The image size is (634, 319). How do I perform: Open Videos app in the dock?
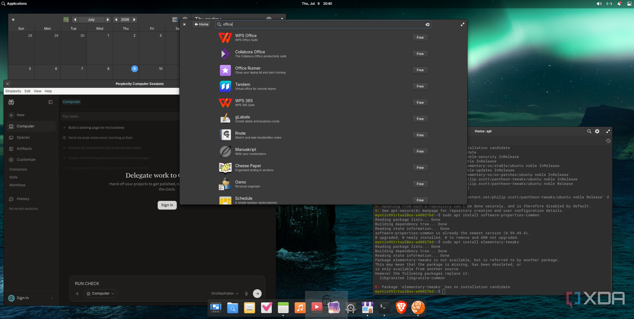coord(317,308)
